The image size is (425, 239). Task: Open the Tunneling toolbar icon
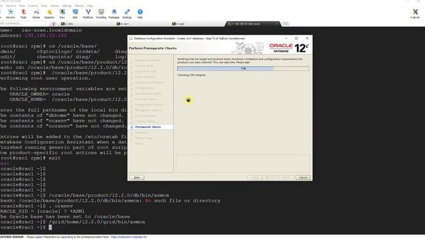coord(101,13)
